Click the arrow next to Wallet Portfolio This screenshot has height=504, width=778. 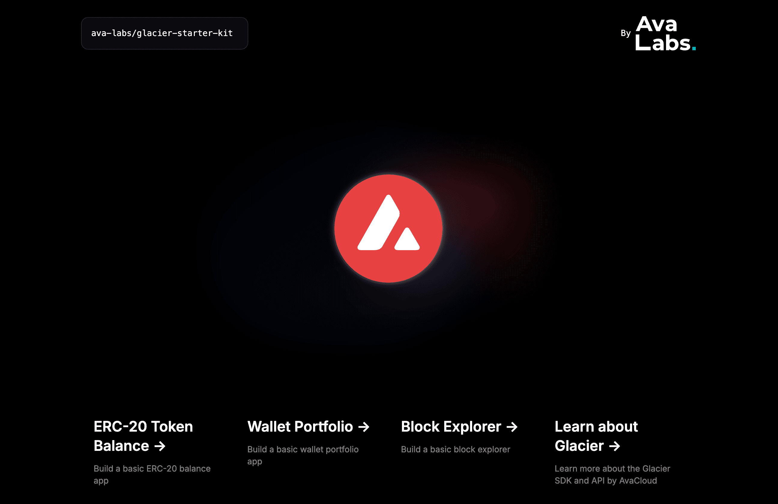pyautogui.click(x=364, y=427)
